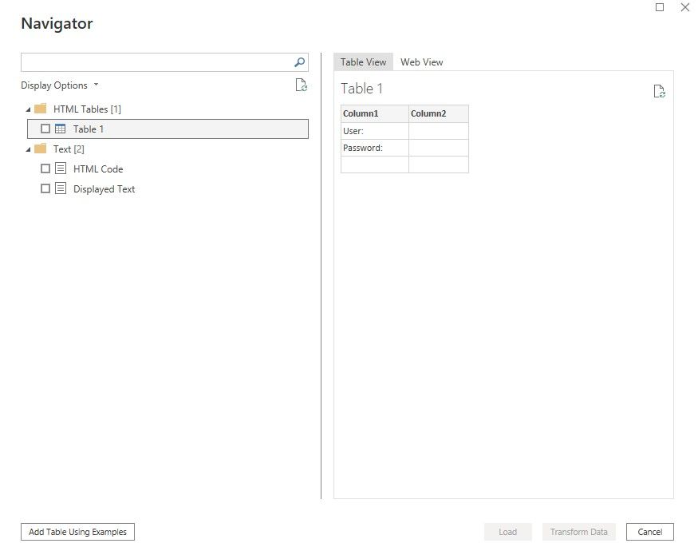
Task: Click the Table 1 grid icon
Action: (60, 129)
